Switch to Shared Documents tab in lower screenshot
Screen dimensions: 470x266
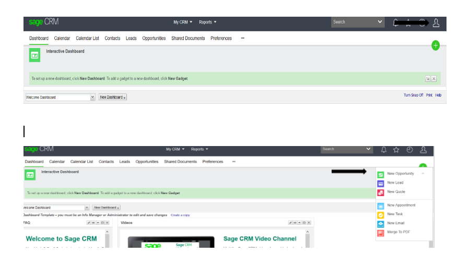coord(180,162)
